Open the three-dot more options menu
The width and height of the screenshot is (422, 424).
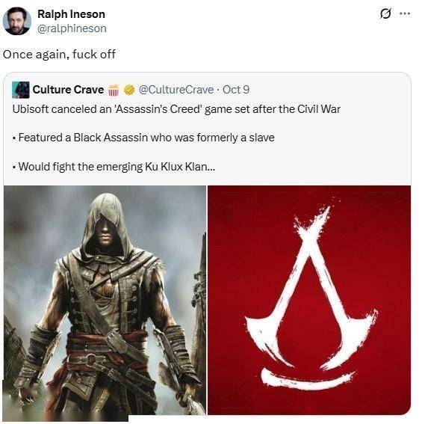coord(405,13)
